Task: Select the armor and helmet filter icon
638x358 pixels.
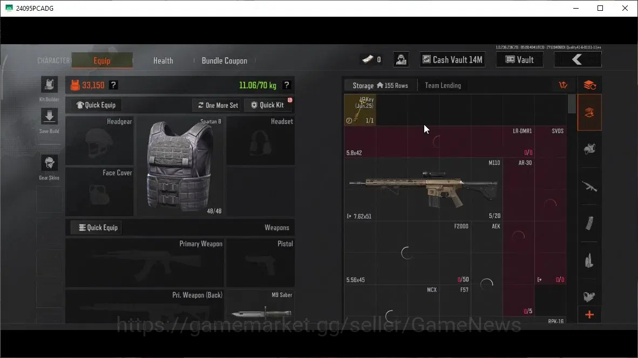Action: (589, 149)
